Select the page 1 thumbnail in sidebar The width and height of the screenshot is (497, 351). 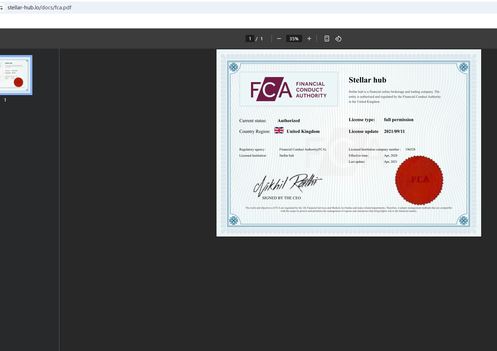point(16,75)
